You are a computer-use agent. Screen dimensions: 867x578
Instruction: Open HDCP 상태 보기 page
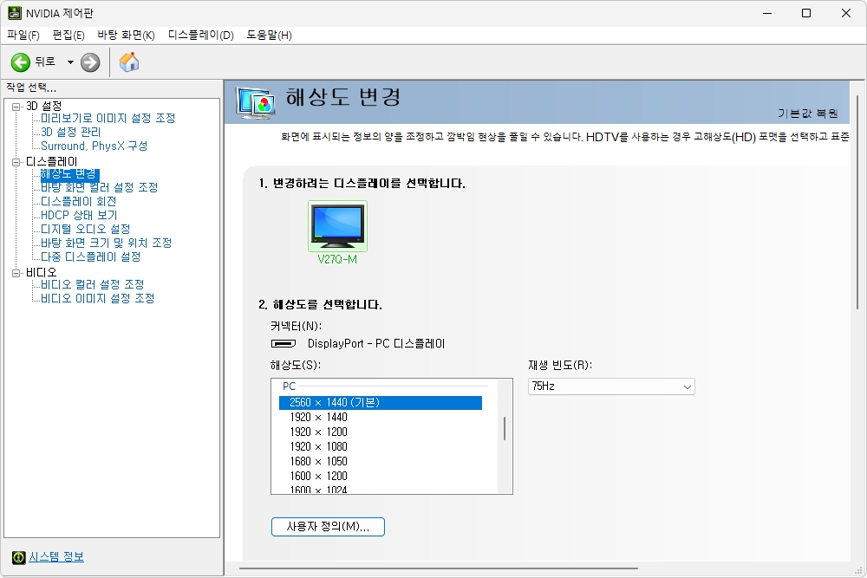[x=79, y=215]
